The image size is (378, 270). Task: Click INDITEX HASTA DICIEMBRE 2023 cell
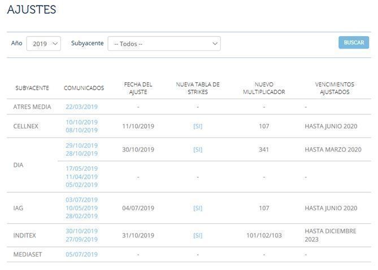(331, 236)
